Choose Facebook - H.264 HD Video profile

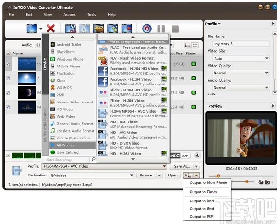133,71
